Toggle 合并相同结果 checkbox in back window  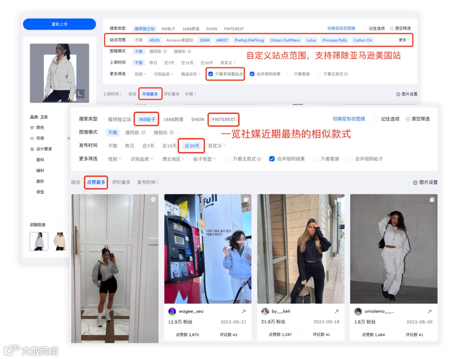pos(252,74)
